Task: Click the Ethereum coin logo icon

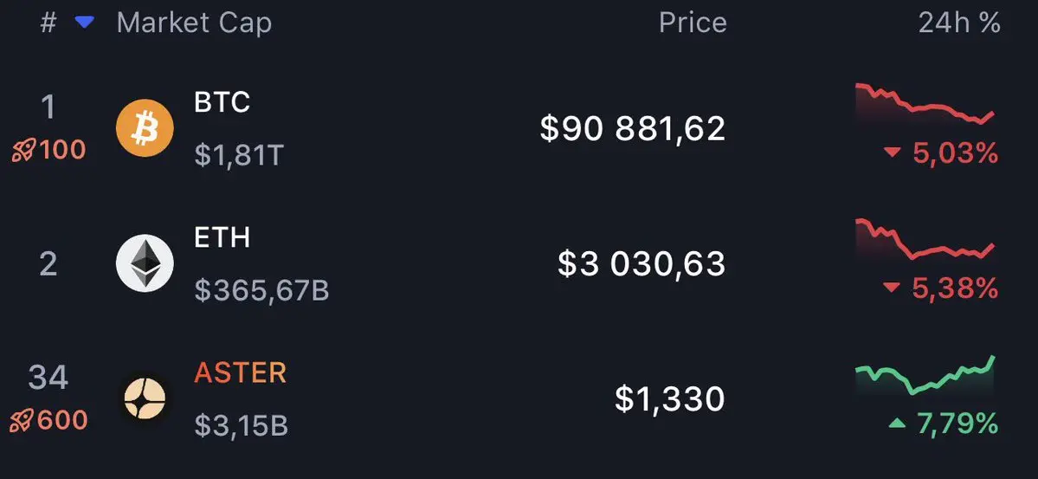Action: [145, 263]
